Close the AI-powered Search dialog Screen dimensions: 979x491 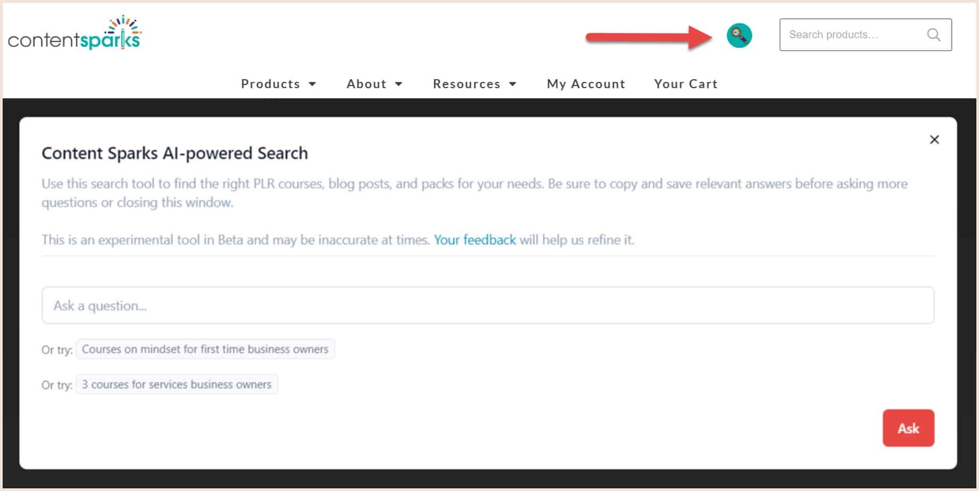click(934, 140)
